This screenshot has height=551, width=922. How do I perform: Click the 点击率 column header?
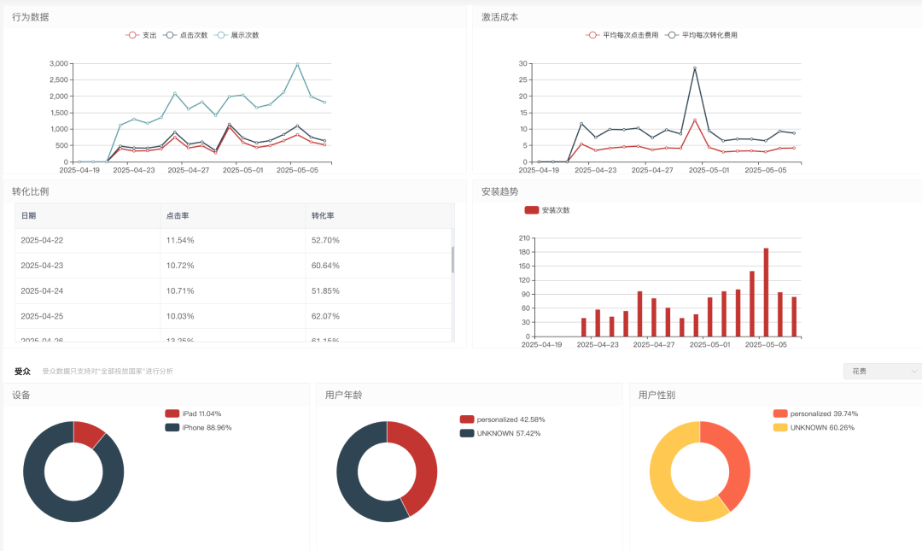coord(178,216)
